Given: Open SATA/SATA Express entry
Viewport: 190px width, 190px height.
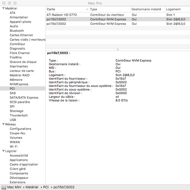Looking at the screenshot, I should click(x=24, y=98).
